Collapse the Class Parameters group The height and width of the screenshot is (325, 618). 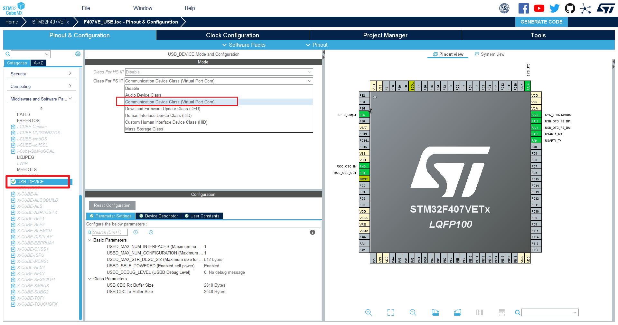coord(89,279)
